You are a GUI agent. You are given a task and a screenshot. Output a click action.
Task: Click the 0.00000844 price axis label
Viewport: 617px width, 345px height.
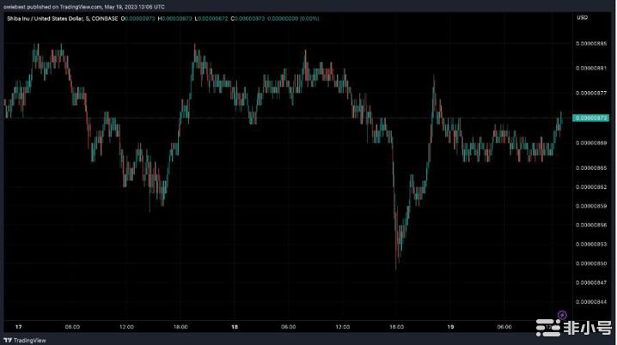point(590,302)
